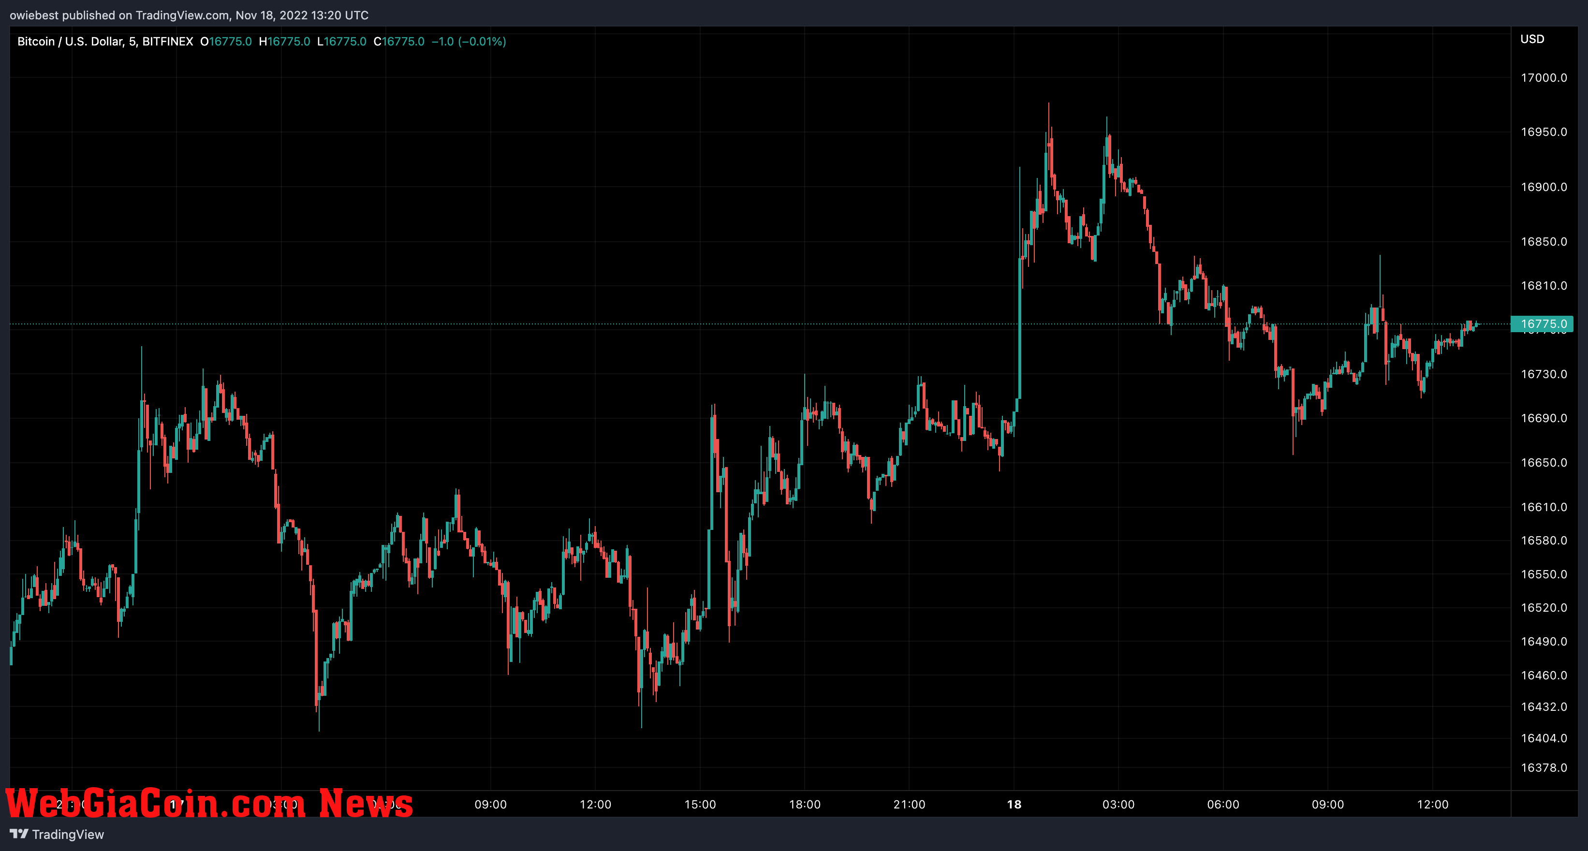1588x851 pixels.
Task: Click the bold 18 date marker
Action: click(x=1014, y=804)
